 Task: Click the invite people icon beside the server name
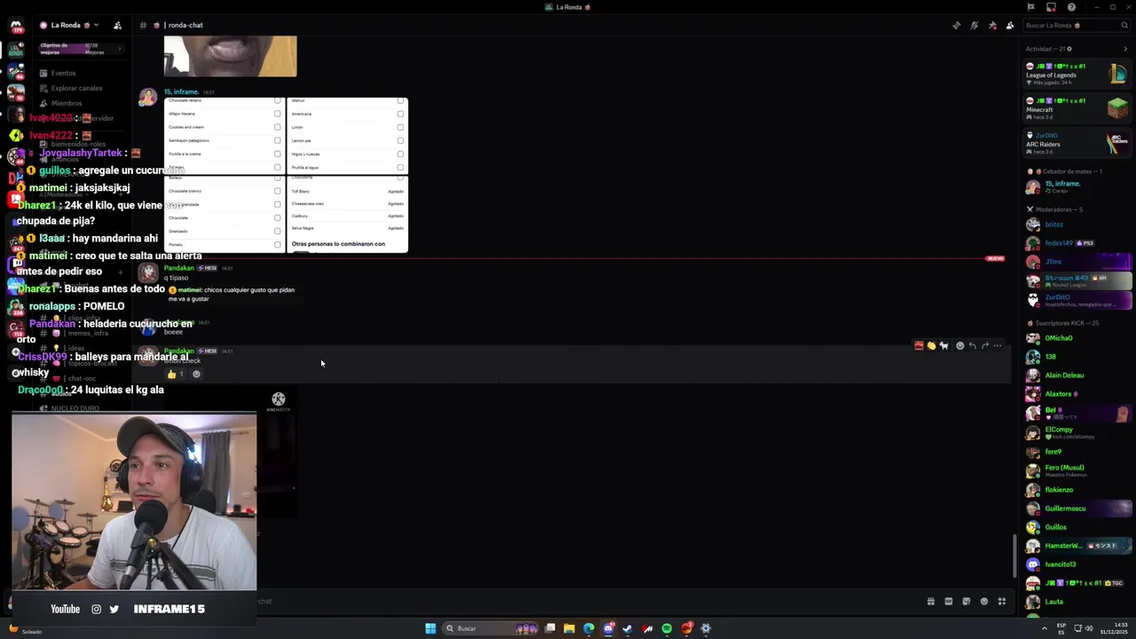coord(117,25)
